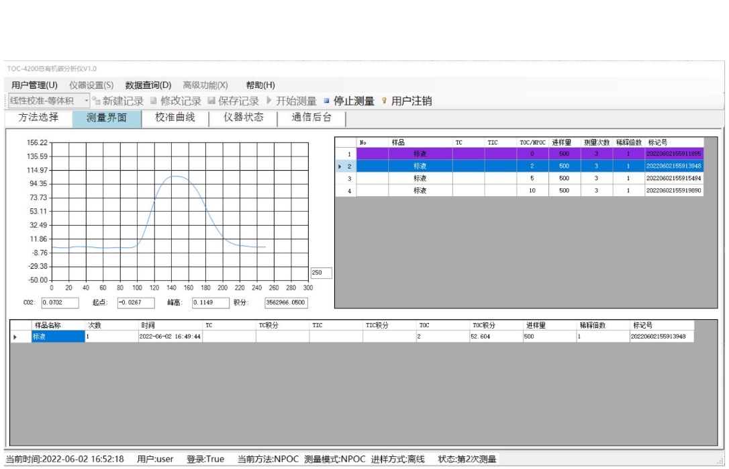Click the CO2 value field
Screen dimensions: 729x469
point(60,303)
